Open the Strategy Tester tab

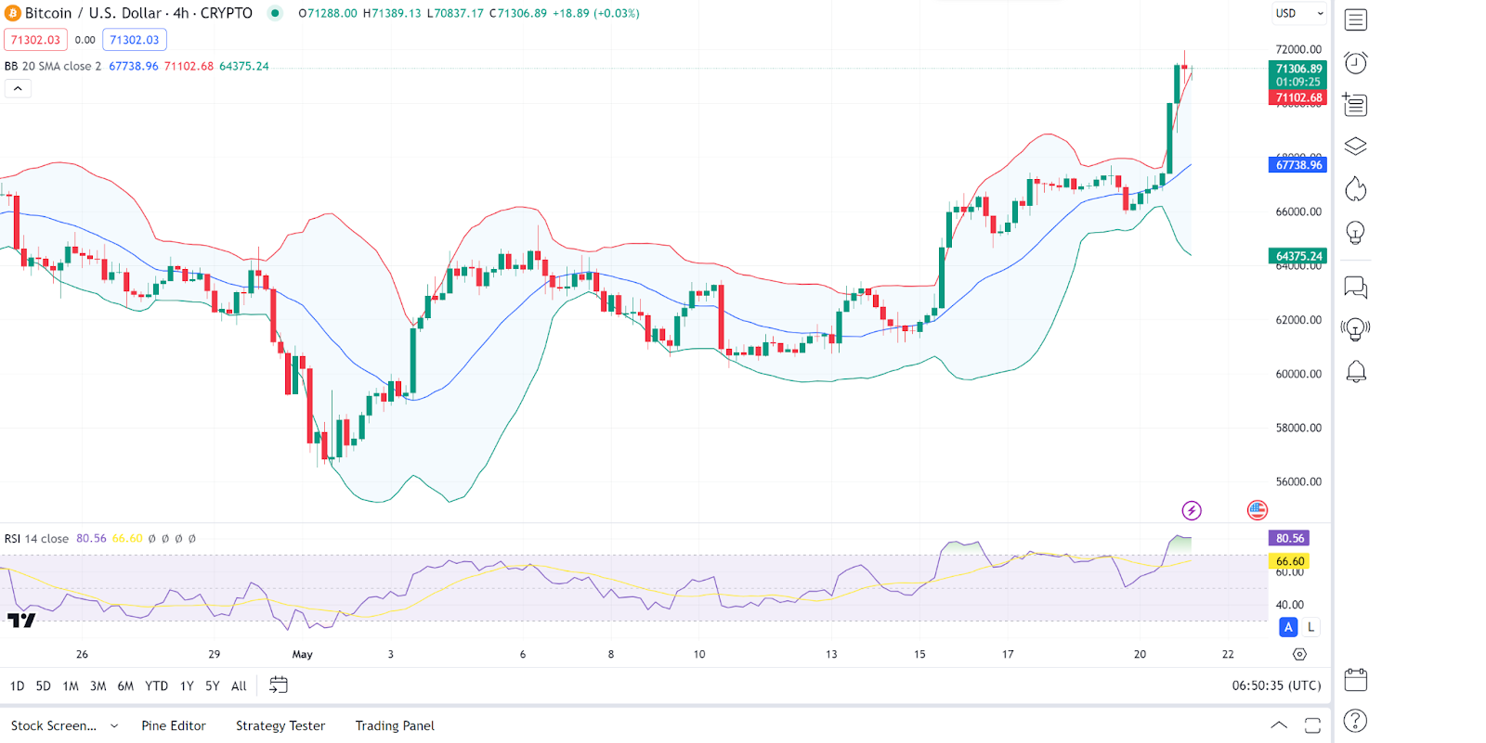tap(280, 726)
